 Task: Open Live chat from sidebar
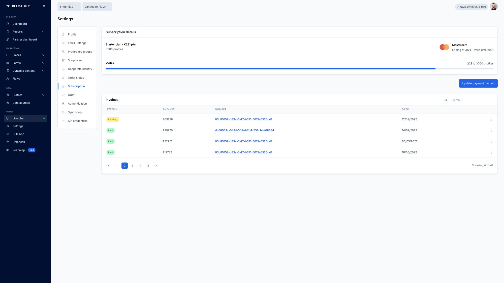point(18,118)
